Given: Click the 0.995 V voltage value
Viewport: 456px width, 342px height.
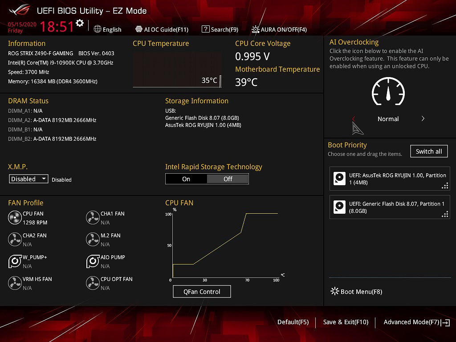Looking at the screenshot, I should (252, 57).
